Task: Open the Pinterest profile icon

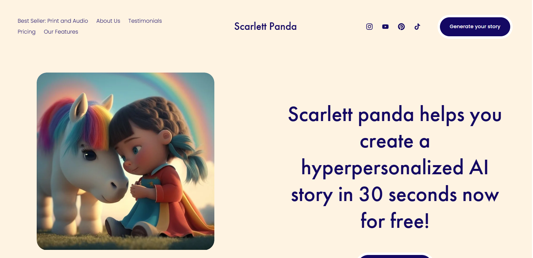Action: coord(401,26)
